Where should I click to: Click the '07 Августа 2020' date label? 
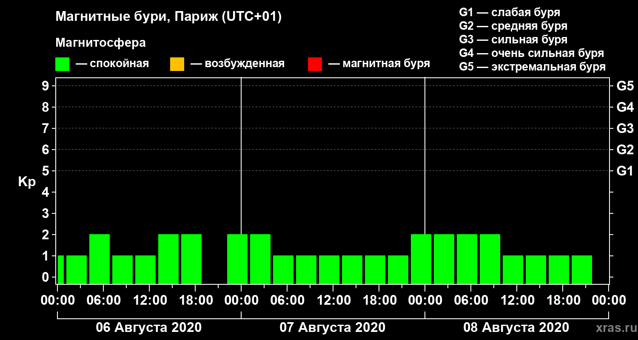(x=333, y=328)
